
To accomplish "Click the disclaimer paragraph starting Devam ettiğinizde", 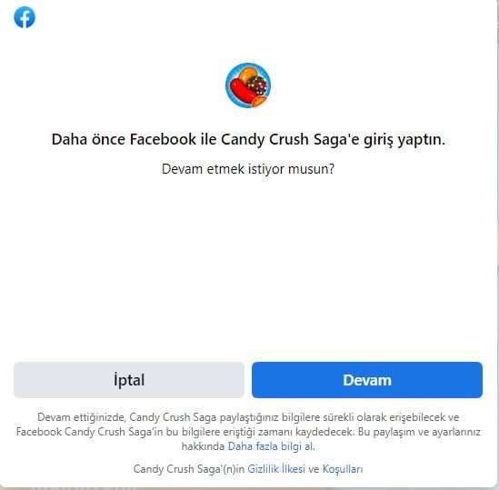I will 248,432.
